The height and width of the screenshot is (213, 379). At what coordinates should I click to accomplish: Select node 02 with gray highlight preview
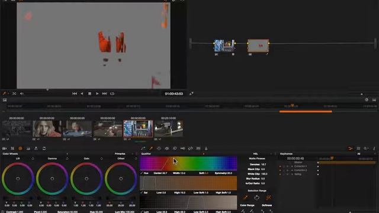pos(258,46)
